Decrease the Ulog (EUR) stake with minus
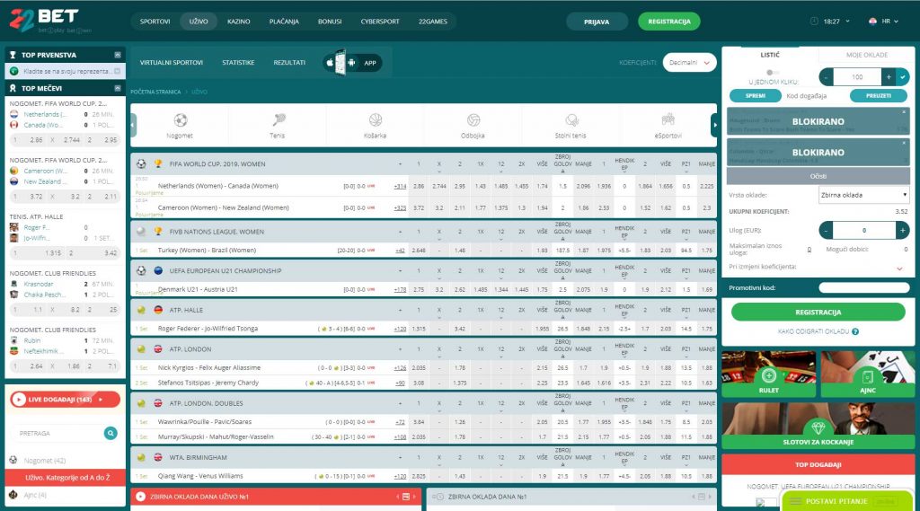The width and height of the screenshot is (920, 511). tap(827, 231)
